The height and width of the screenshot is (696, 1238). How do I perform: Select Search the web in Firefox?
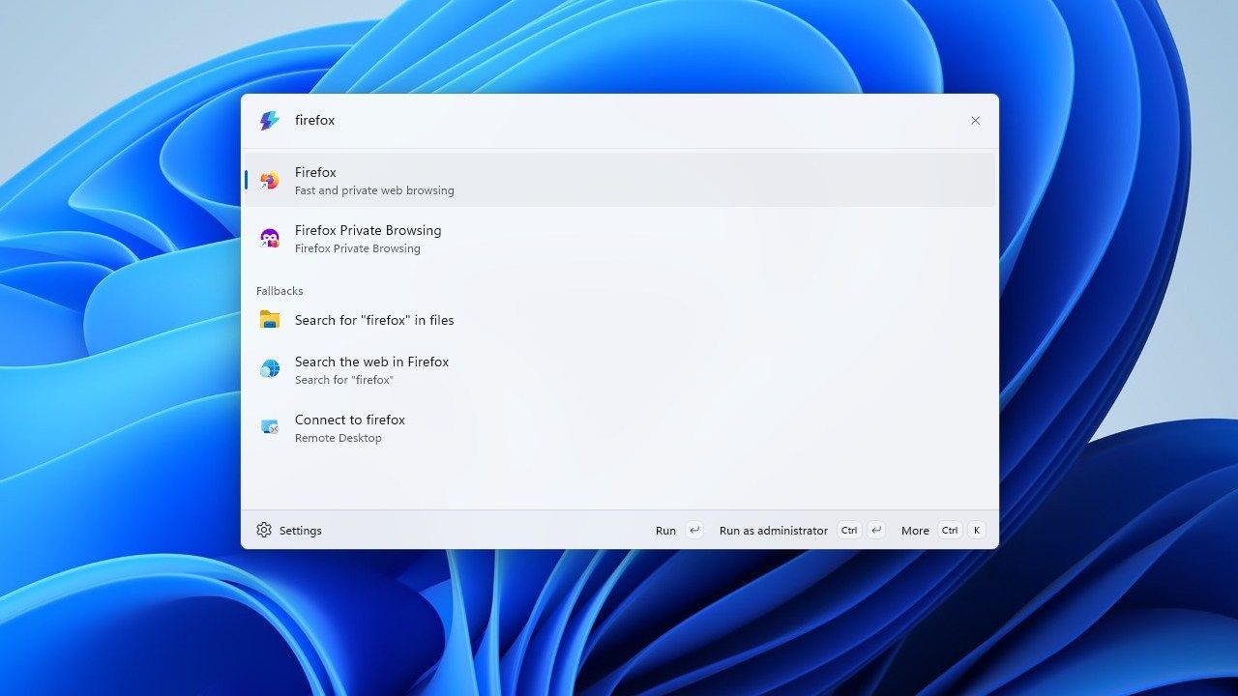click(620, 369)
